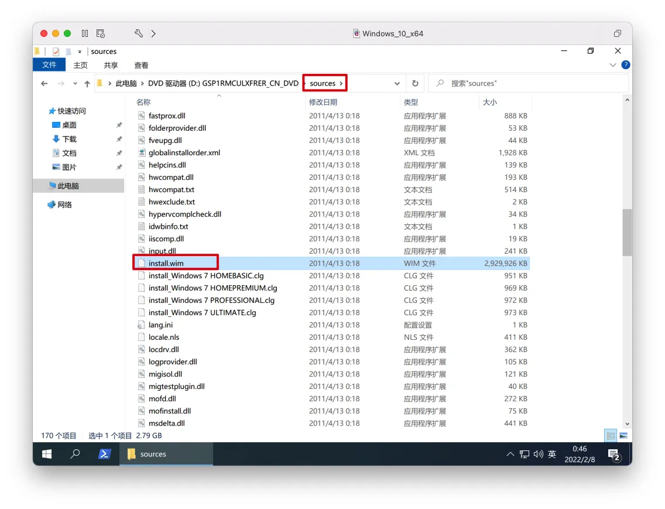Go up one folder level arrow
Image resolution: width=665 pixels, height=509 pixels.
tap(87, 84)
